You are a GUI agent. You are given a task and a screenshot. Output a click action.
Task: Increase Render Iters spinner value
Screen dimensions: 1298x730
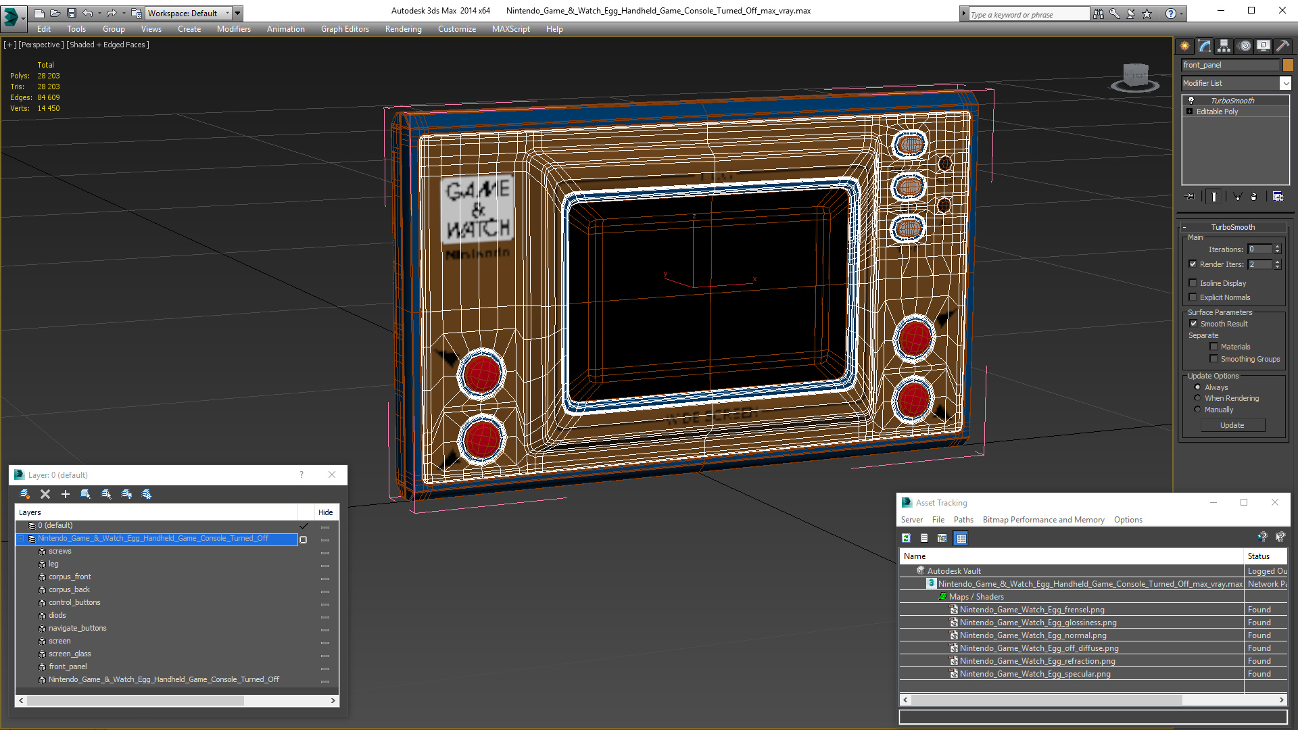tap(1277, 262)
